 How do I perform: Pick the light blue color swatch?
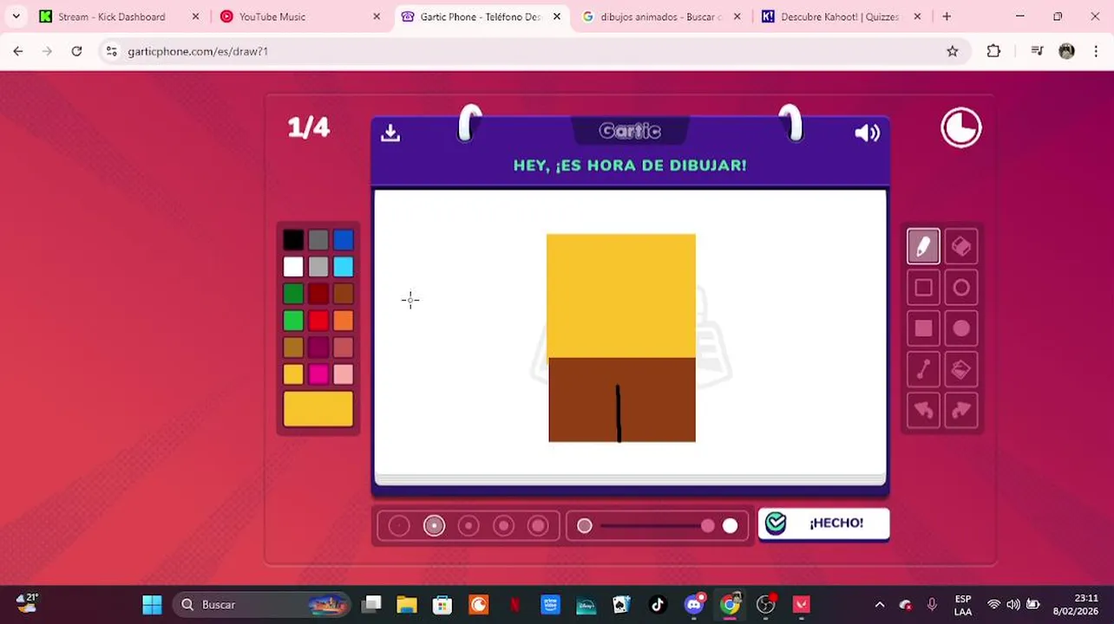(x=344, y=267)
